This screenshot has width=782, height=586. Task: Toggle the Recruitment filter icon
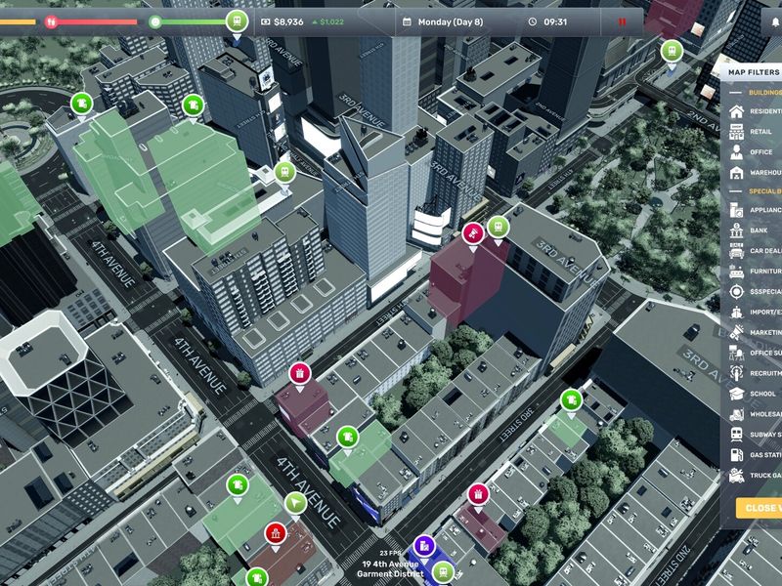[737, 373]
